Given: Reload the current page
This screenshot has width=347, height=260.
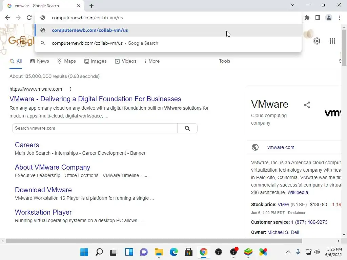Looking at the screenshot, I should 29,18.
